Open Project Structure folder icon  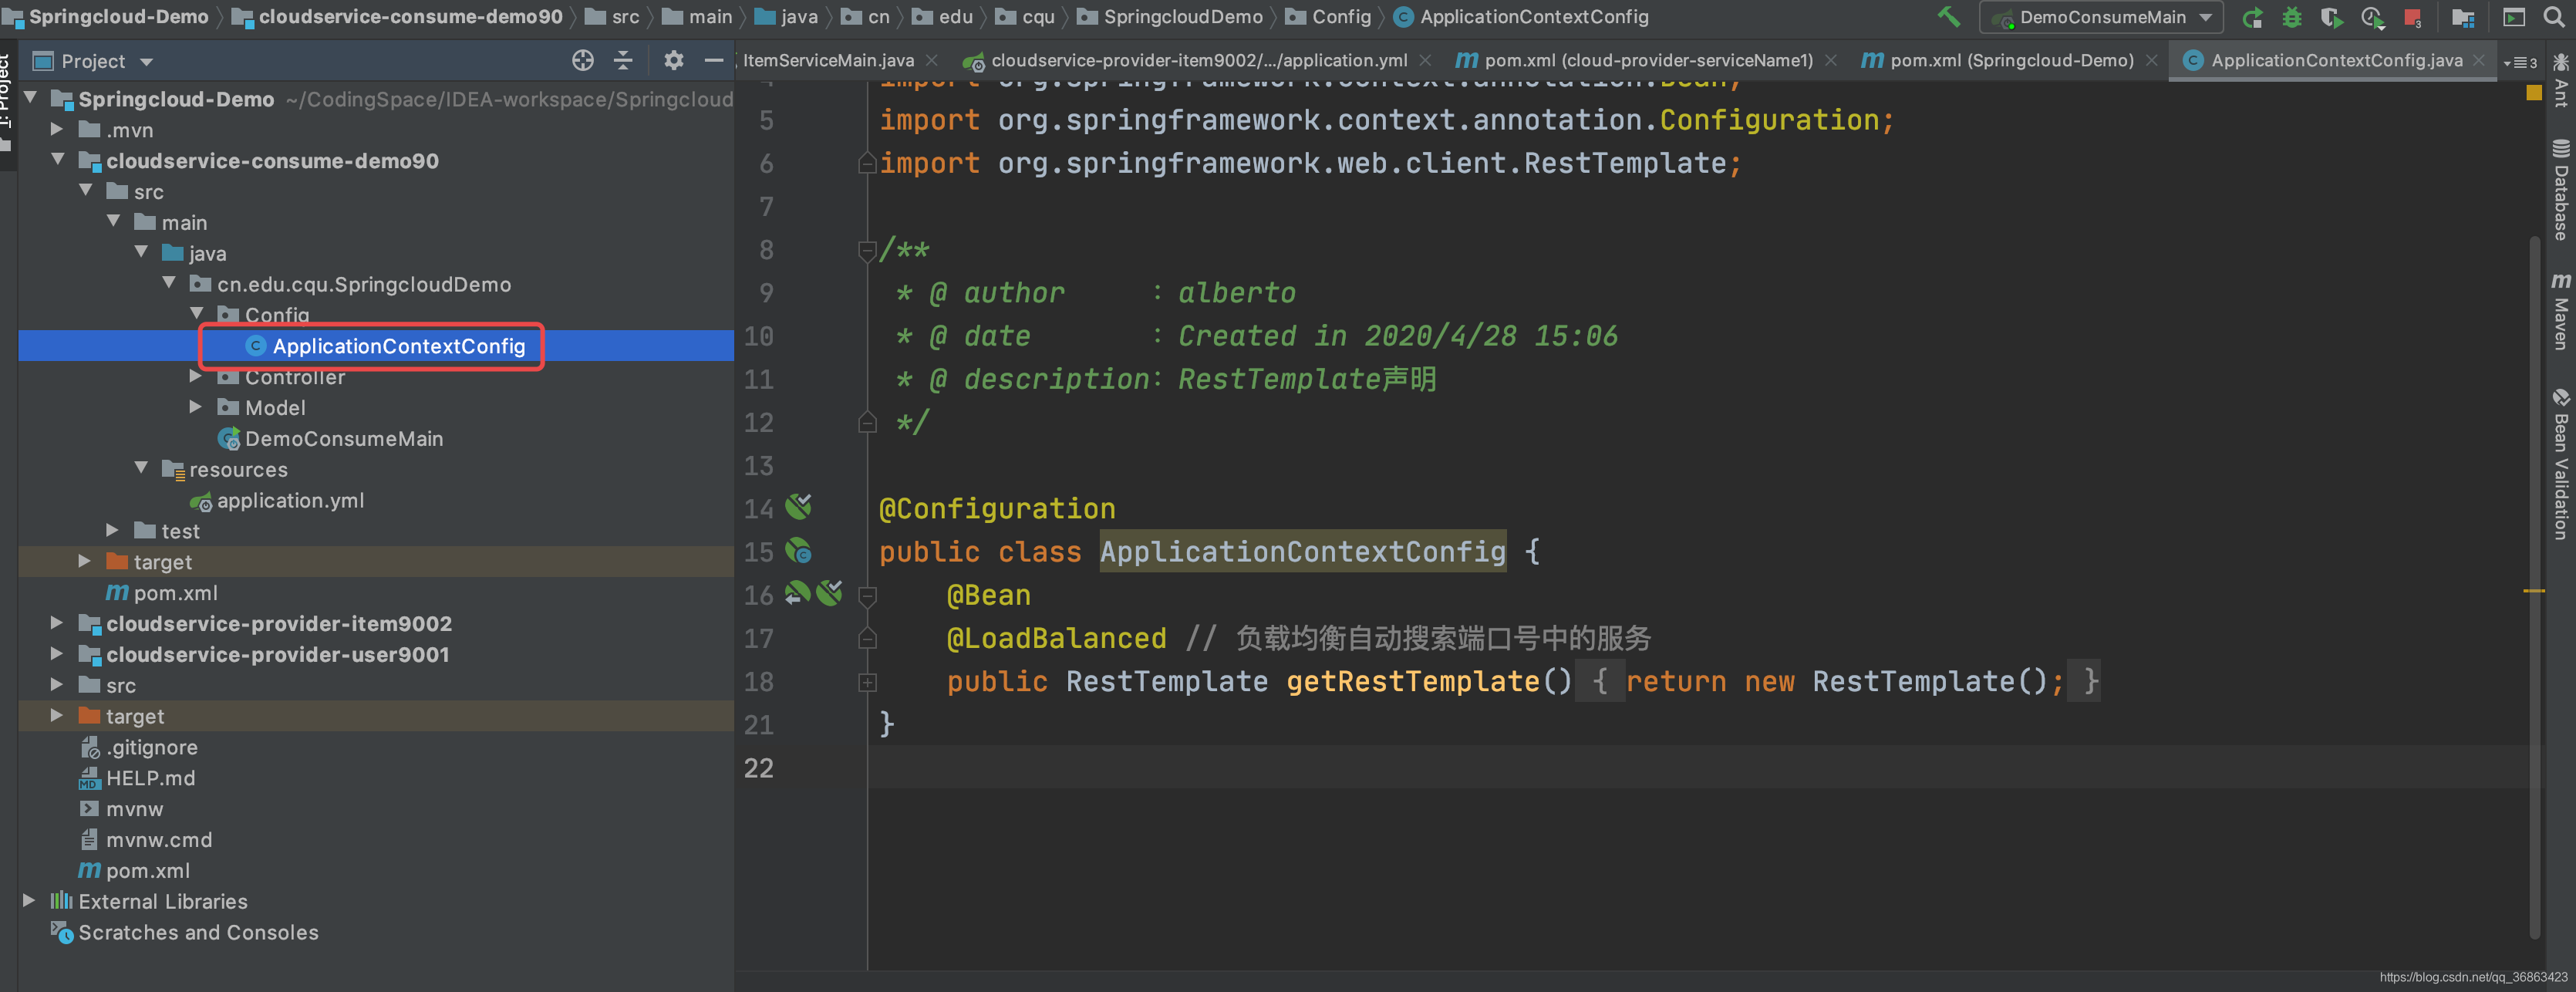pos(2463,18)
